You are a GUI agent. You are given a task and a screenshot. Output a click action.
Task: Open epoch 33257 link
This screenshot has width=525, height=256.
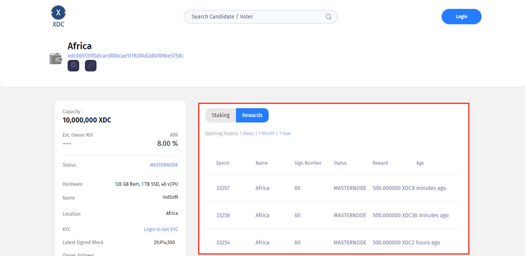(223, 188)
